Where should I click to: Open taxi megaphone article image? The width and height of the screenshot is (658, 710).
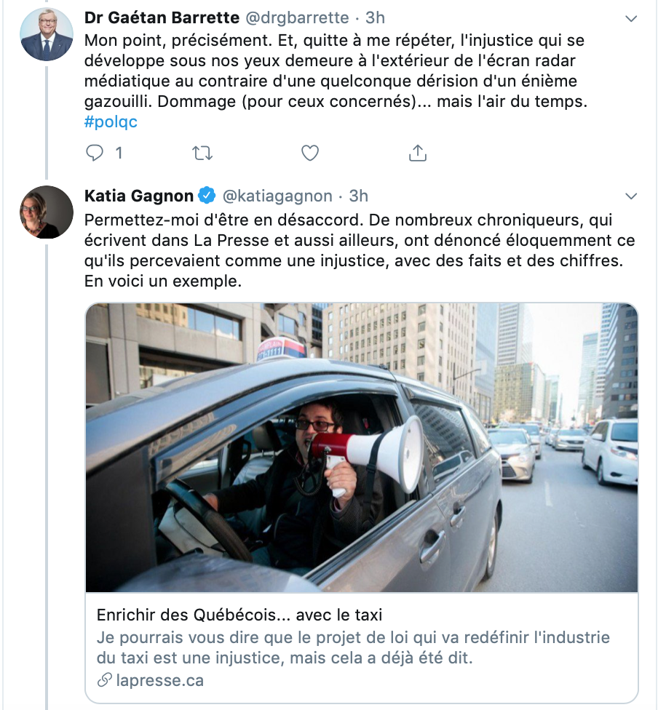[362, 447]
